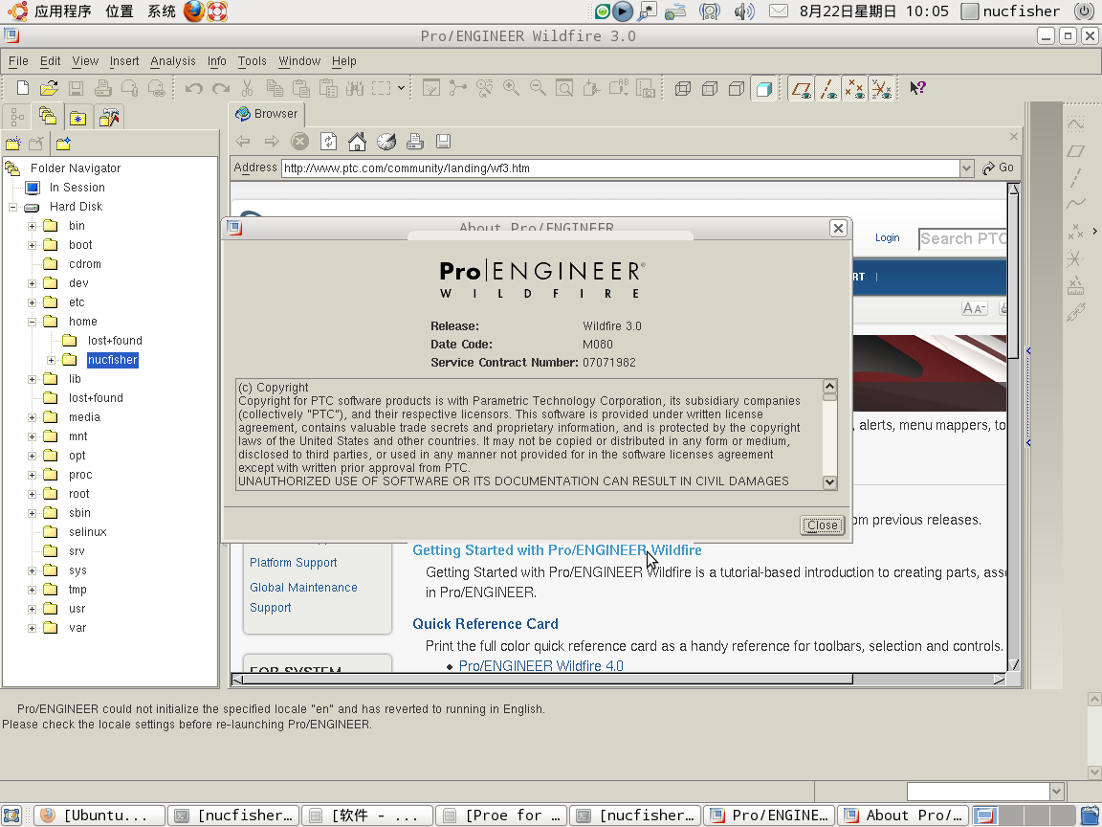The image size is (1102, 827).
Task: Open the Model Tree navigator tab icon
Action: (x=17, y=117)
